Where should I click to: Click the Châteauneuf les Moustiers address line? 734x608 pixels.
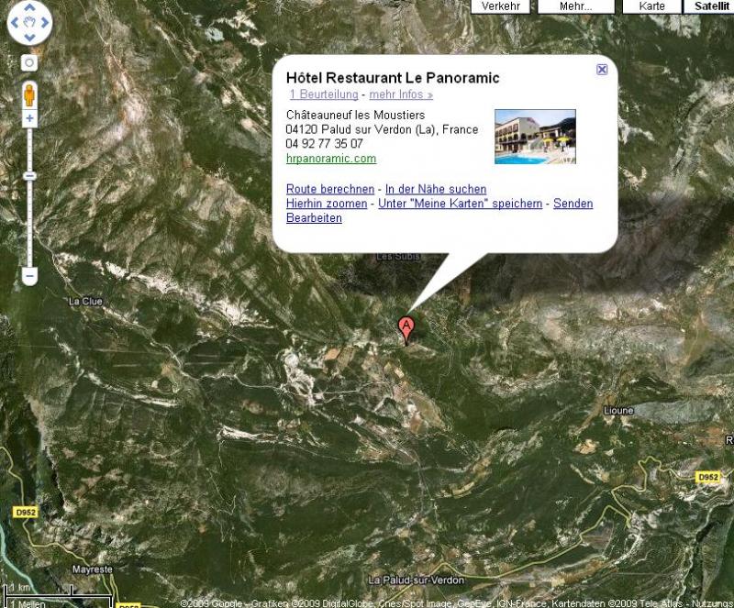356,116
